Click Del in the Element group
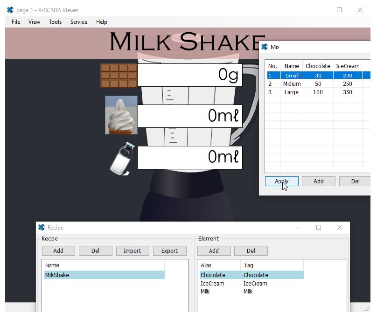Image resolution: width=377 pixels, height=321 pixels. [x=251, y=251]
